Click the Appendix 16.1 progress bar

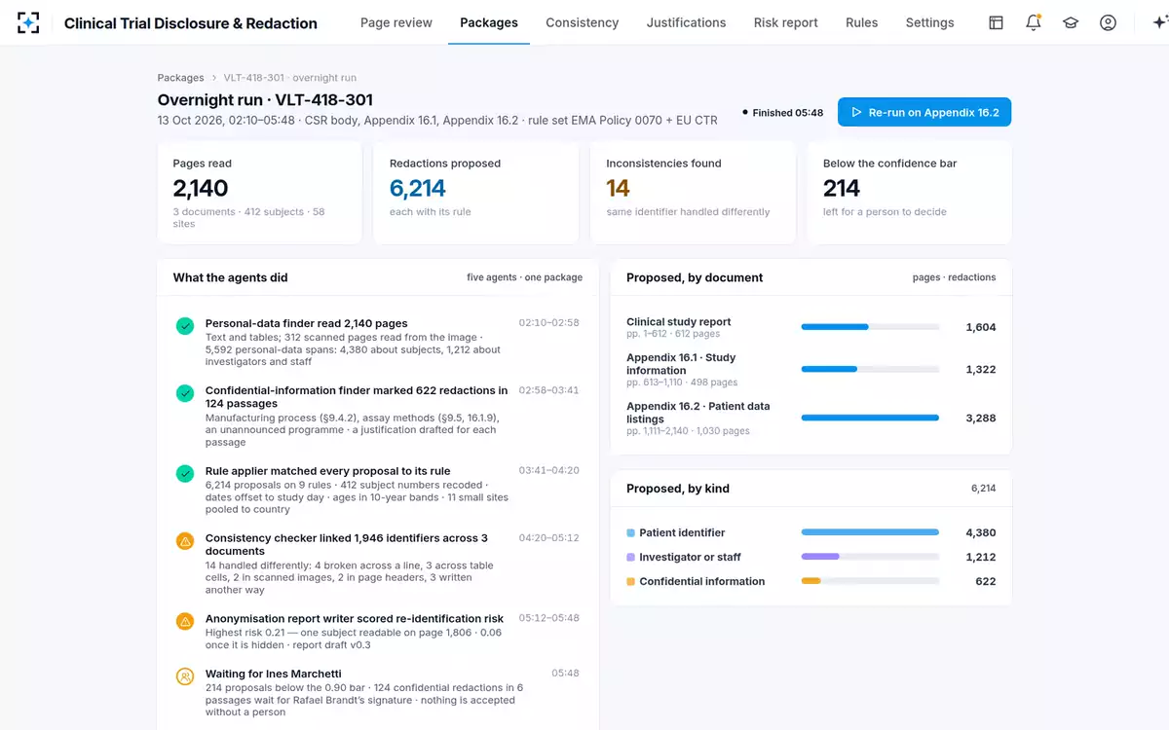(870, 369)
